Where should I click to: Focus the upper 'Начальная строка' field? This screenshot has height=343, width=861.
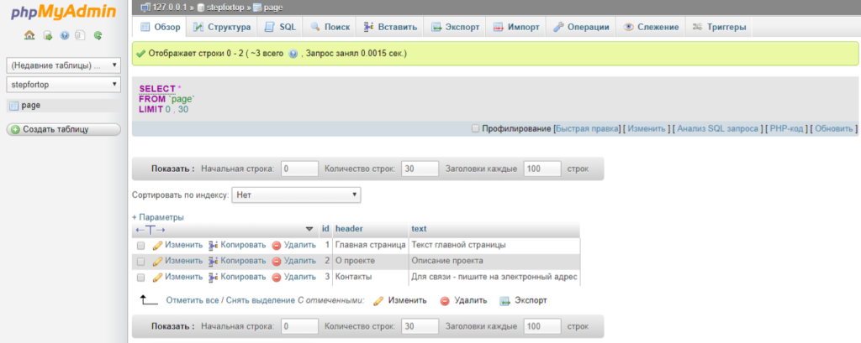pyautogui.click(x=300, y=169)
